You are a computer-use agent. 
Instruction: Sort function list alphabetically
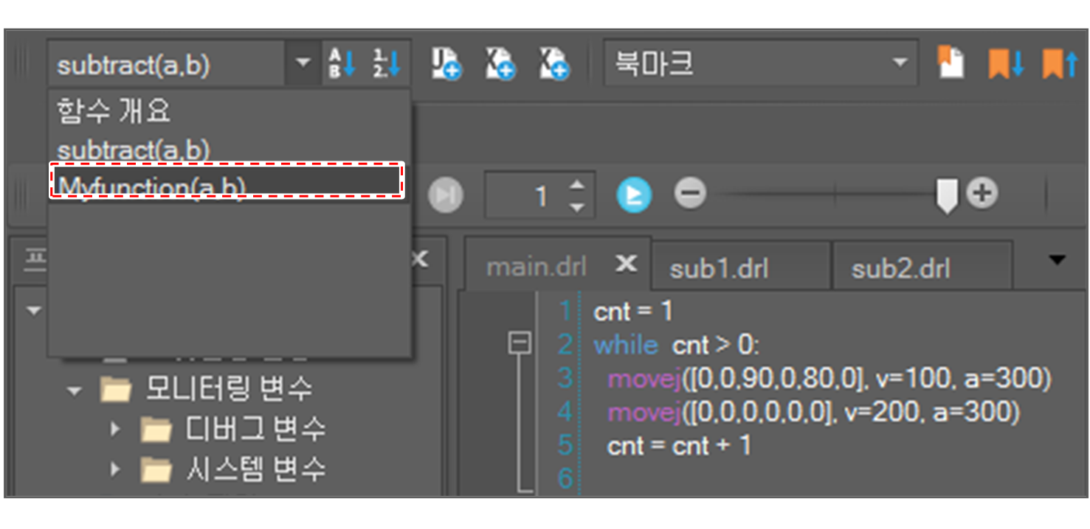click(x=341, y=64)
